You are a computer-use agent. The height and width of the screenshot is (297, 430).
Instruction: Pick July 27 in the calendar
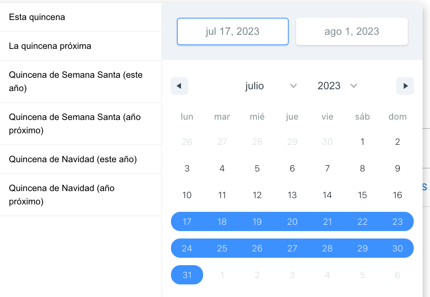coord(292,248)
